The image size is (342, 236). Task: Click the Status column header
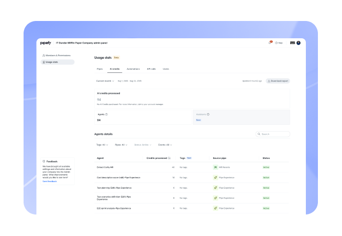pyautogui.click(x=266, y=158)
